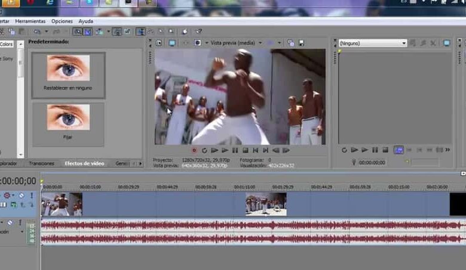This screenshot has width=466, height=270.
Task: Click the Paste icon in main toolbar
Action: [22, 32]
